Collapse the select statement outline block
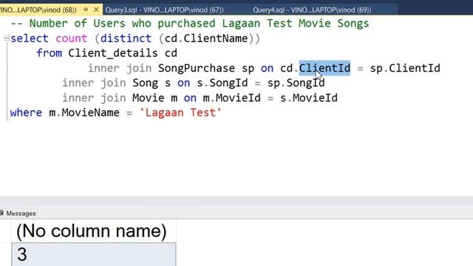The width and height of the screenshot is (473, 266). click(x=7, y=38)
